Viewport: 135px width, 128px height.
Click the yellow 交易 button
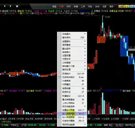tap(121, 6)
